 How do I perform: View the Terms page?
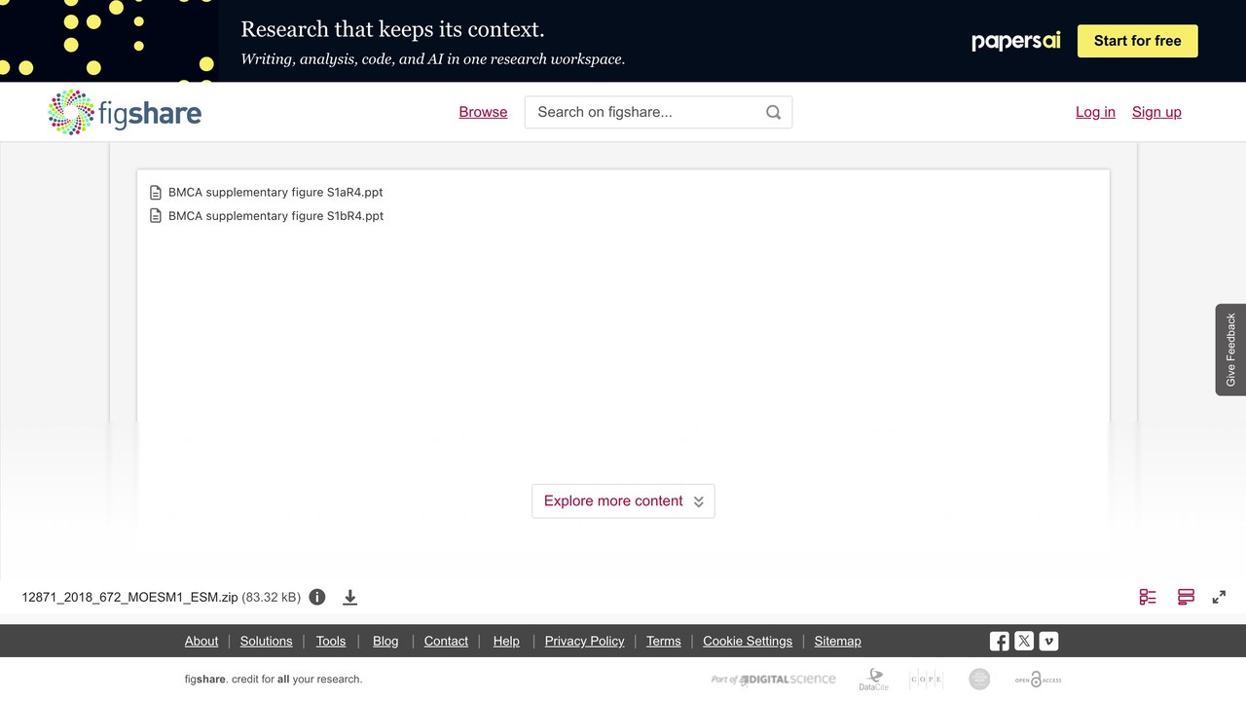(x=664, y=641)
